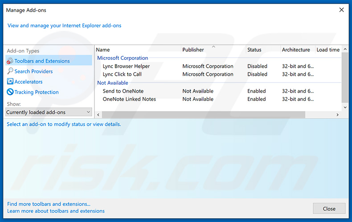
Task: Collapse the Not Available group header
Action: [x=112, y=83]
